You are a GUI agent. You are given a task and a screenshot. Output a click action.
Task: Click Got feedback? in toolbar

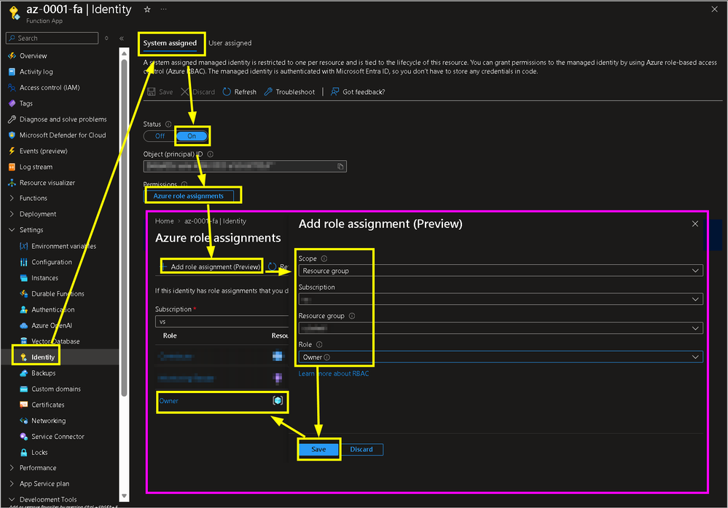358,92
